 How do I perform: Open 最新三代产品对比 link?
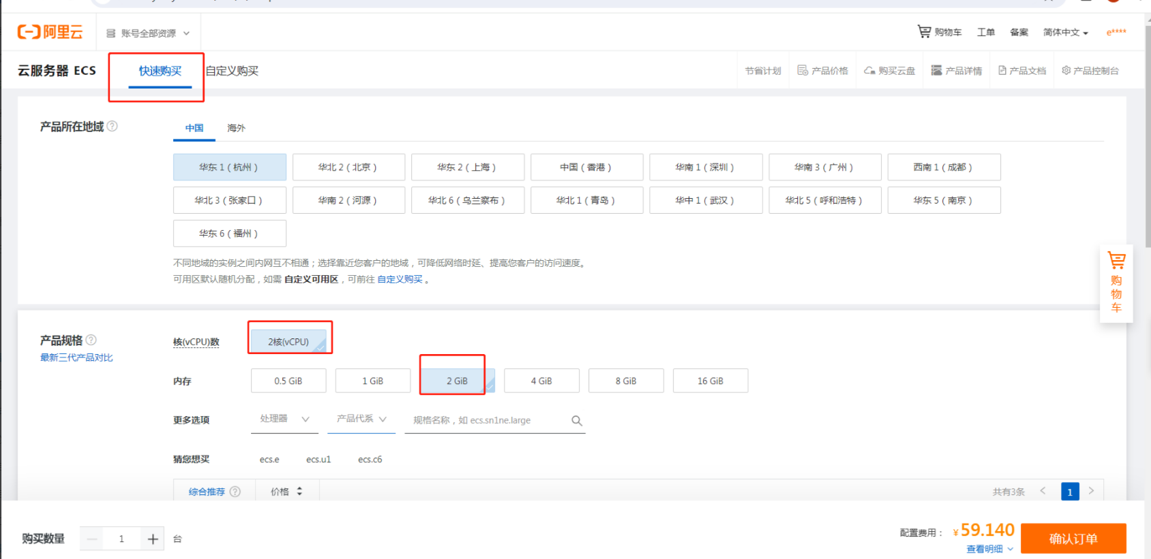pos(76,357)
